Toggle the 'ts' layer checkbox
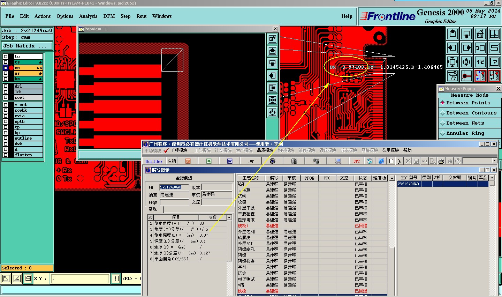Image resolution: width=502 pixels, height=297 pixels. point(6,62)
